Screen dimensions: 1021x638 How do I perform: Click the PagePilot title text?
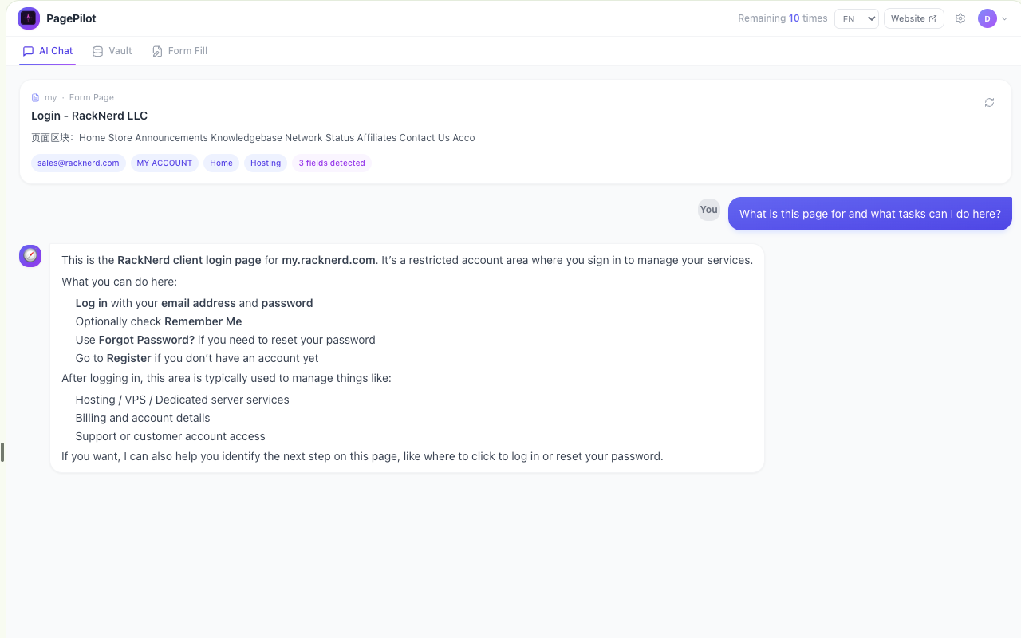[71, 18]
